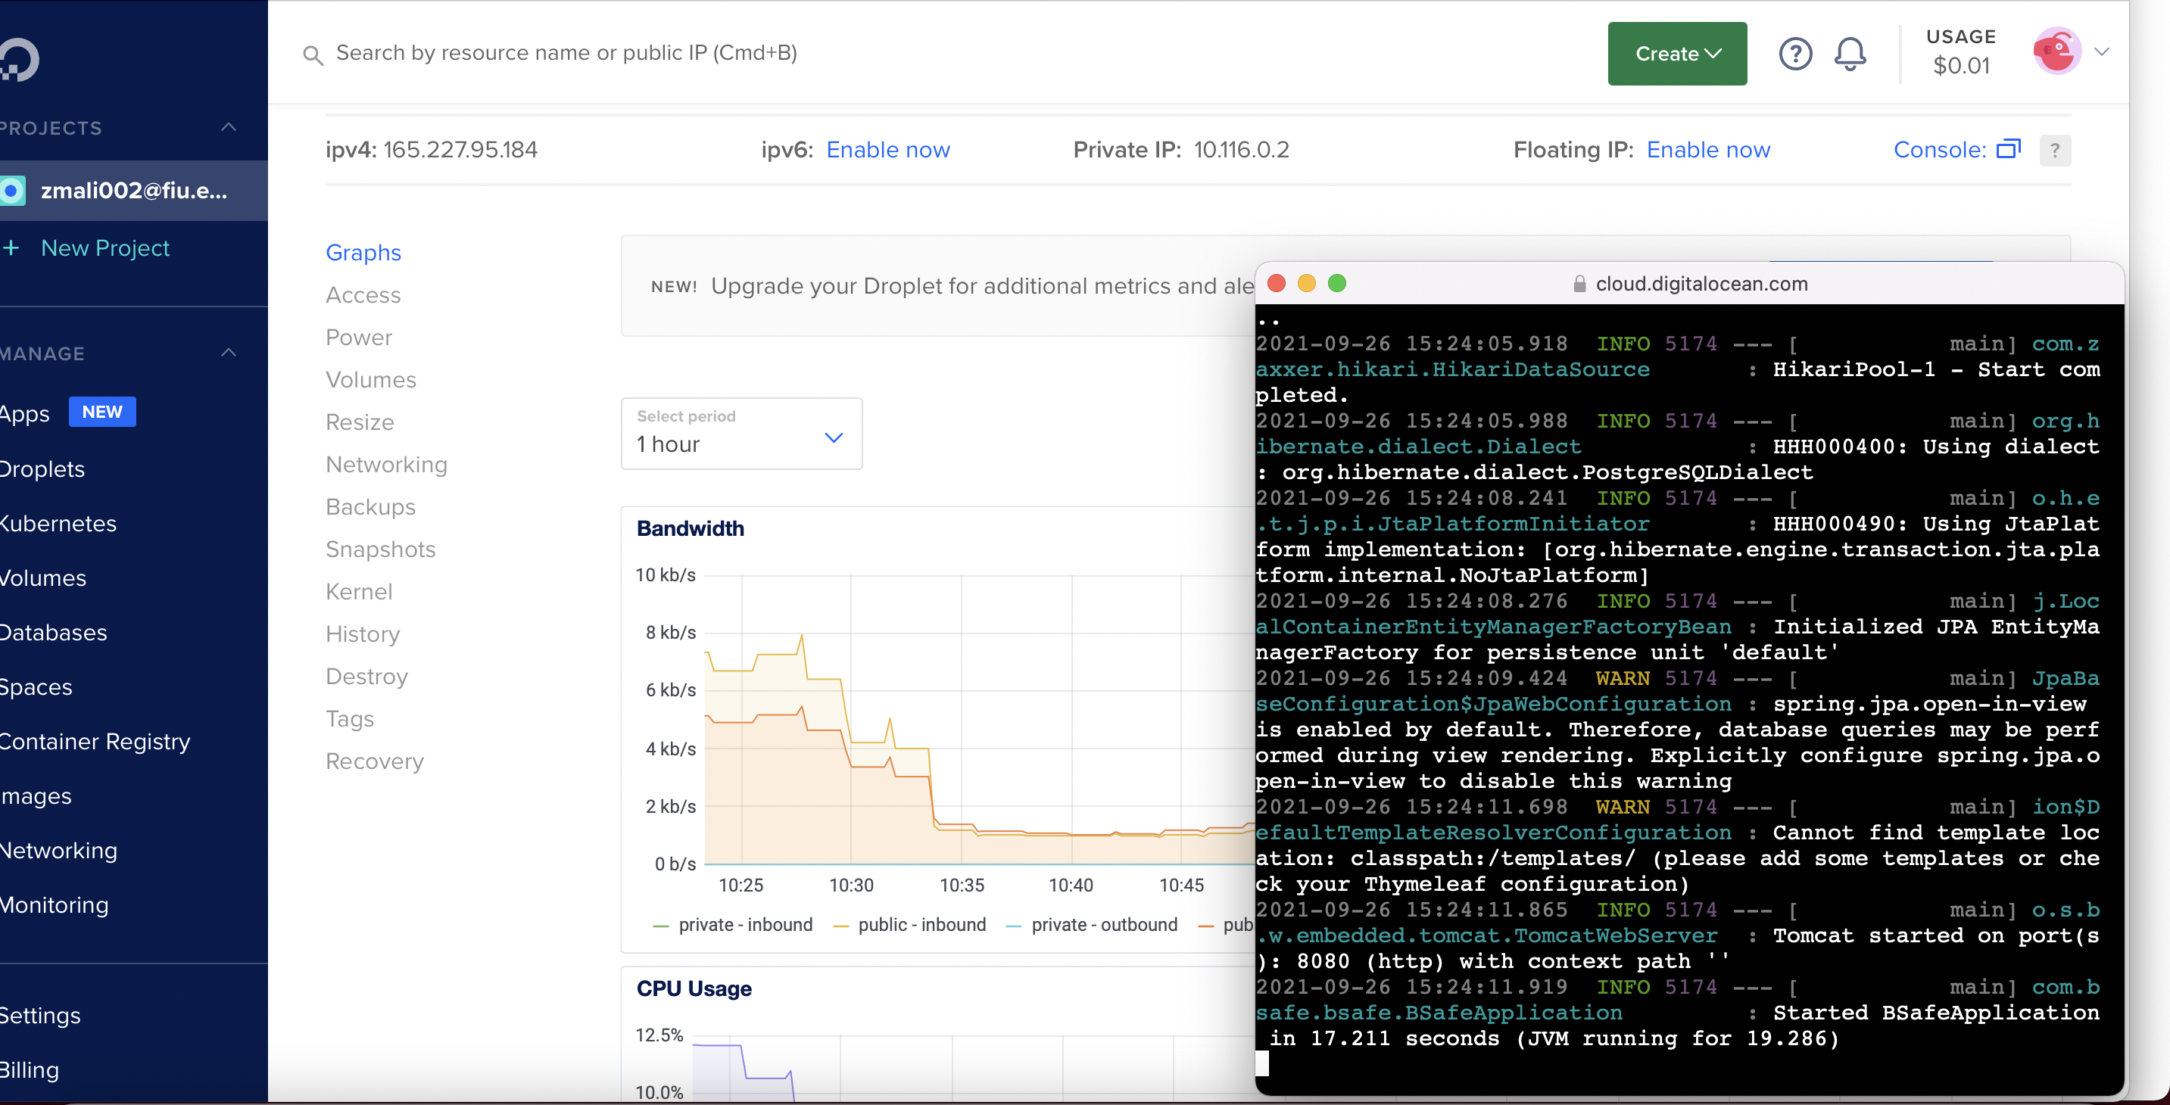Open Console pop-out window icon
2170x1105 pixels.
[x=2008, y=149]
